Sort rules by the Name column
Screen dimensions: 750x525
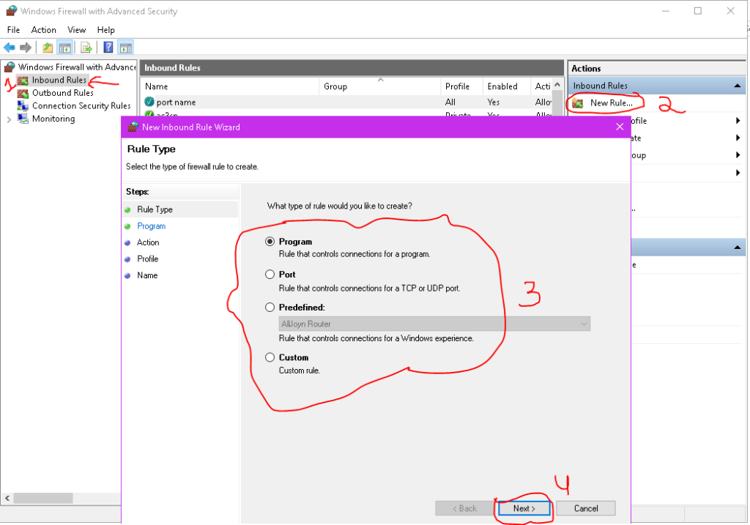tap(230, 86)
